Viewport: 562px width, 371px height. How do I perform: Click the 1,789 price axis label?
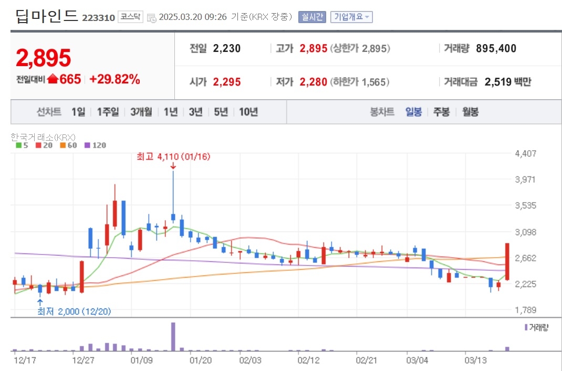coord(525,310)
